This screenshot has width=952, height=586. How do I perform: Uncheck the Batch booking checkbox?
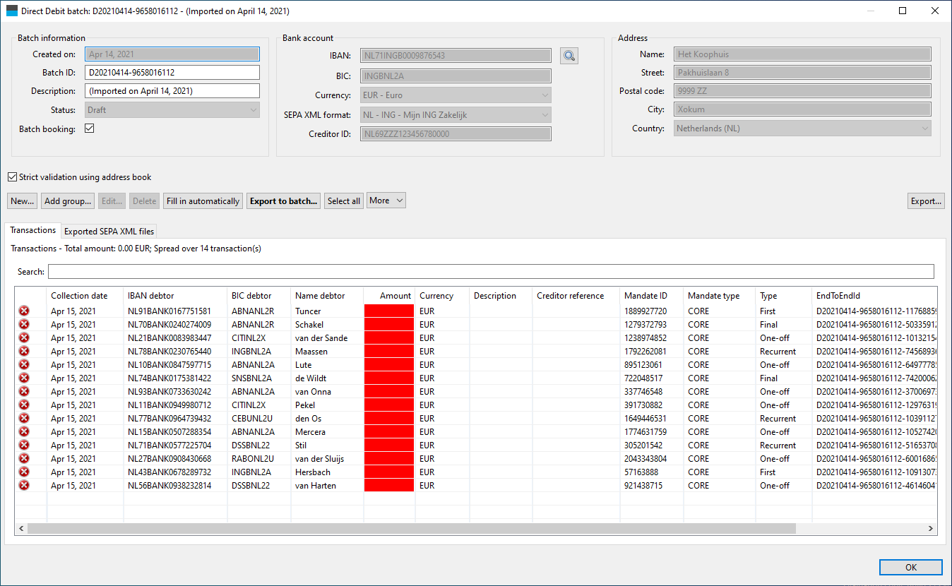point(90,128)
